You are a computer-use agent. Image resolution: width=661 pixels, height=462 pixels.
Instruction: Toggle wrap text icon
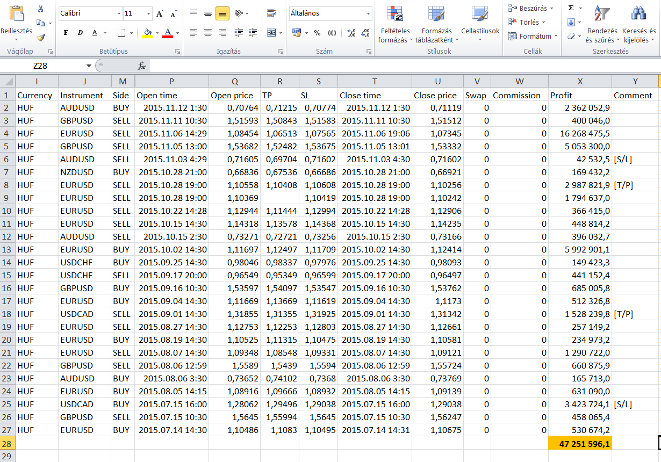coord(271,13)
